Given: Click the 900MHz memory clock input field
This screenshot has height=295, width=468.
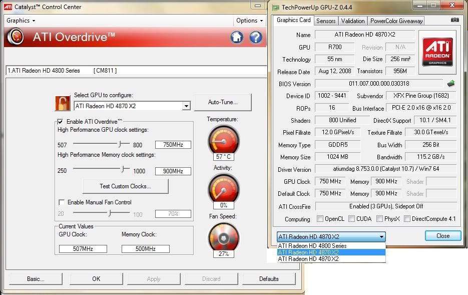Looking at the screenshot, I should tap(173, 171).
